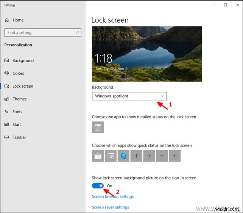Click the Settings window title text
The width and height of the screenshot is (243, 213).
tap(9, 5)
